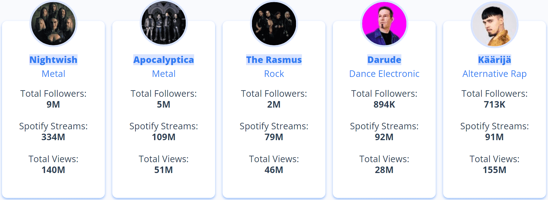Click the Darude name link
Viewport: 548px width, 200px height.
[x=384, y=60]
